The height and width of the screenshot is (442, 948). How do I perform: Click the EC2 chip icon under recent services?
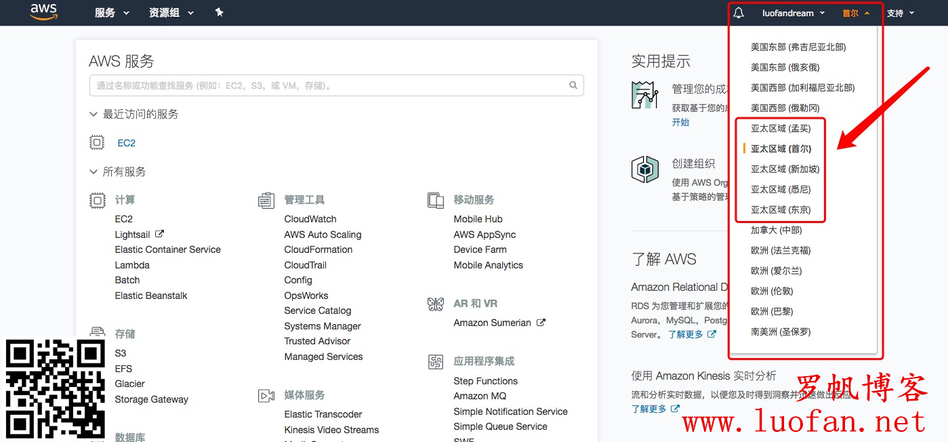98,142
